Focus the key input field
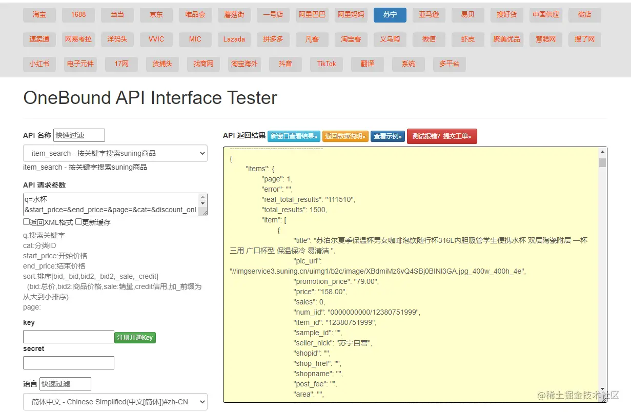This screenshot has height=412, width=631. [68, 337]
